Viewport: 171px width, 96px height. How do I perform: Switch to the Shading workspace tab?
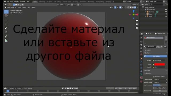click(75, 2)
